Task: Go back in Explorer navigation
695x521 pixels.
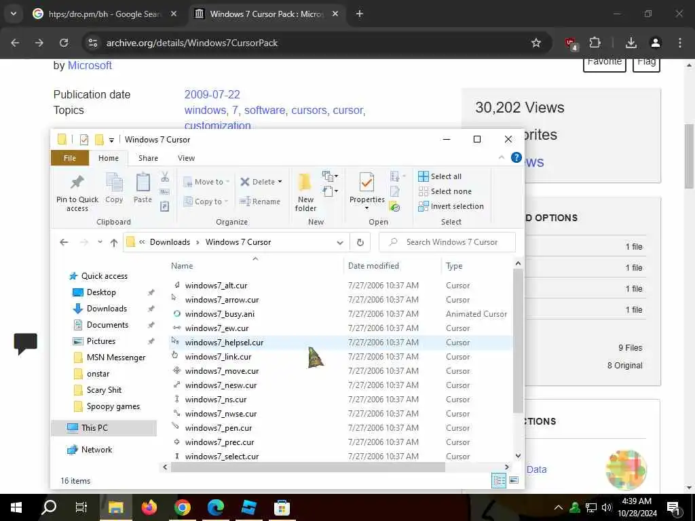Action: tap(64, 242)
